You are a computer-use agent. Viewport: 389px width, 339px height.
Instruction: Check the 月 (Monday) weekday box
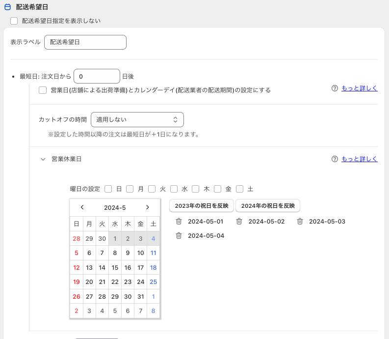pyautogui.click(x=130, y=189)
